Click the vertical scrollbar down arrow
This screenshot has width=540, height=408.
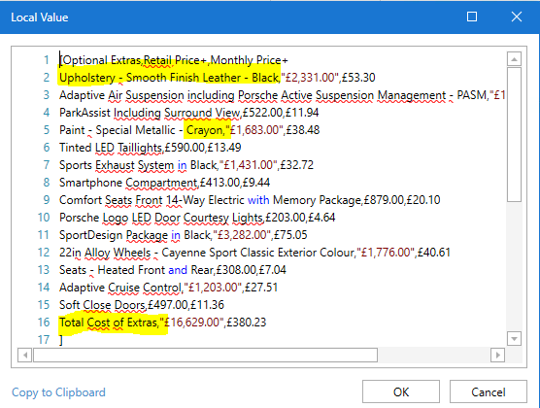514,338
